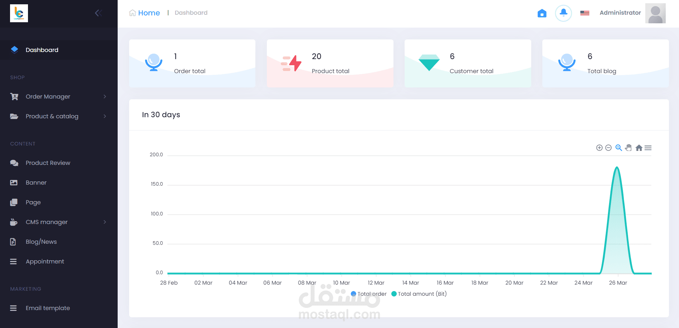
Task: Zoom in chart with plus icon
Action: pyautogui.click(x=599, y=148)
